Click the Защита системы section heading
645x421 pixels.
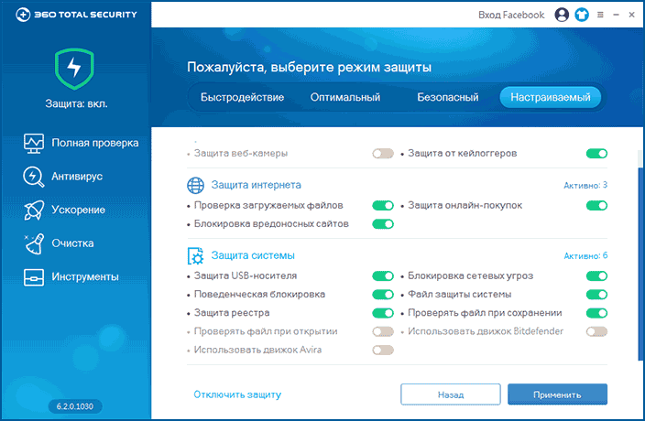pyautogui.click(x=253, y=255)
